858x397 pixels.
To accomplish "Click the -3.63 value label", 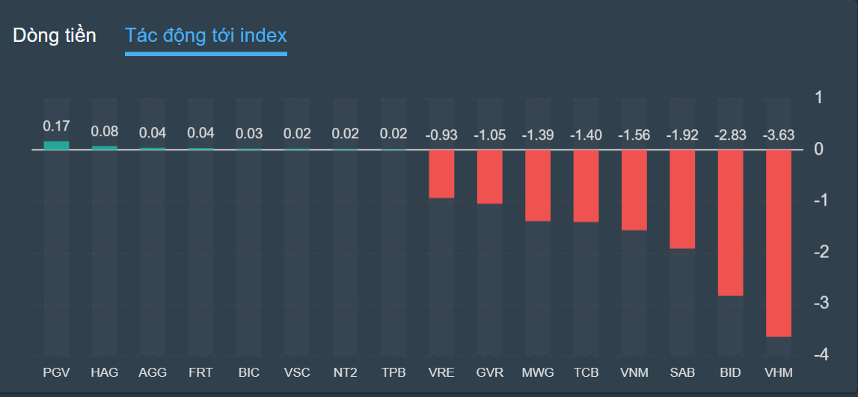I will coord(779,135).
